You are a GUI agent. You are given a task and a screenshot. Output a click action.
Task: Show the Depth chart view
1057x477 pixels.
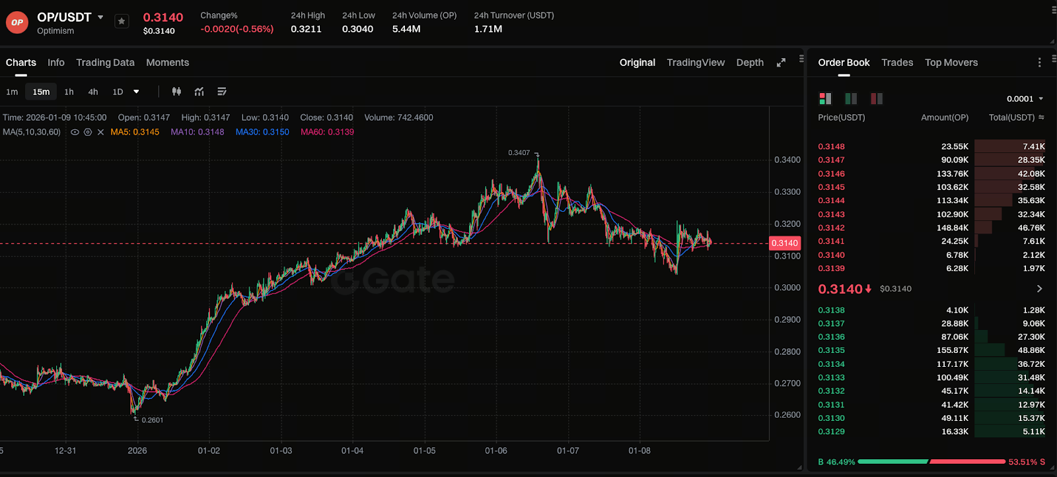tap(750, 63)
